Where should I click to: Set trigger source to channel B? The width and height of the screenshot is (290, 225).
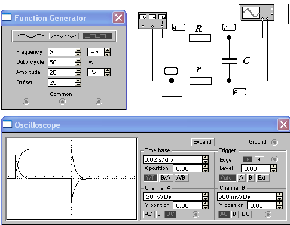[251, 178]
